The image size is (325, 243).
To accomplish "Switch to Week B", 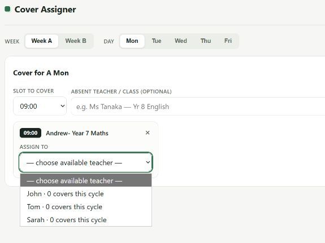I will [x=76, y=41].
